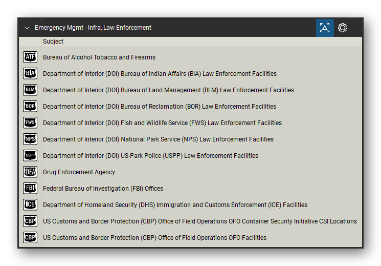Image resolution: width=381 pixels, height=266 pixels.
Task: Select the NPS shield icon
Action: click(30, 139)
